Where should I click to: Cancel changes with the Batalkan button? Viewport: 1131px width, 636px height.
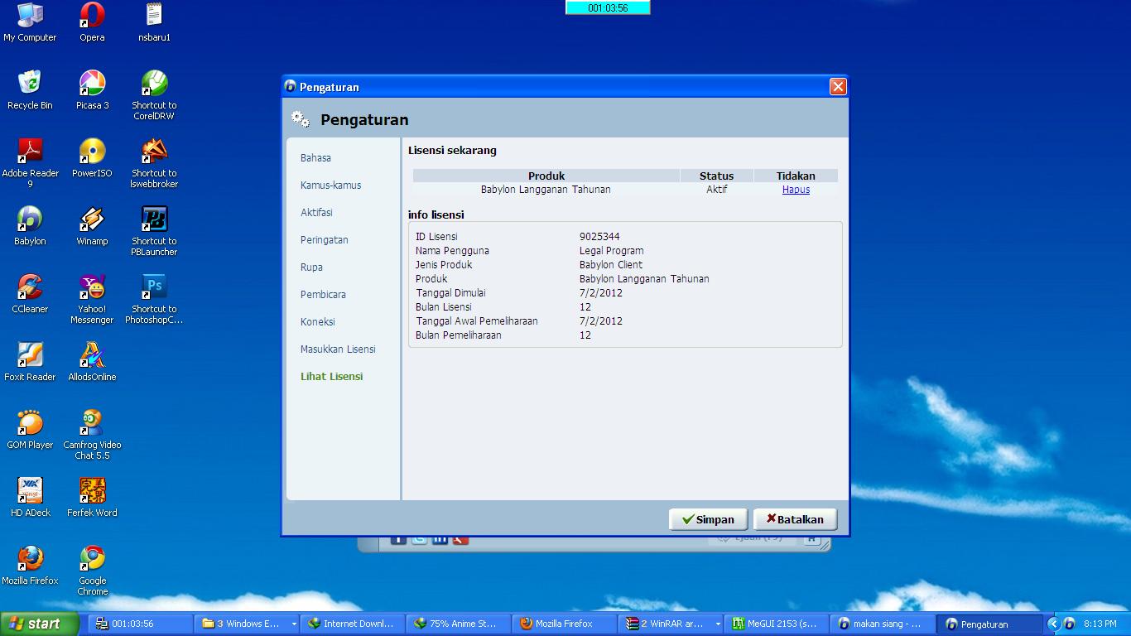pyautogui.click(x=795, y=519)
